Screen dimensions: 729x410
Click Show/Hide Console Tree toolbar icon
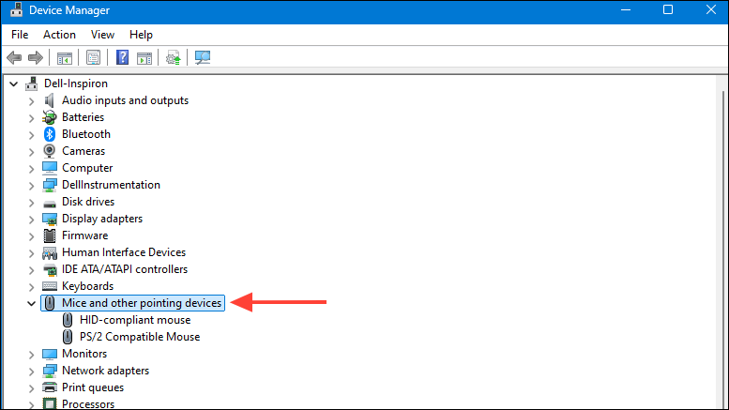65,58
